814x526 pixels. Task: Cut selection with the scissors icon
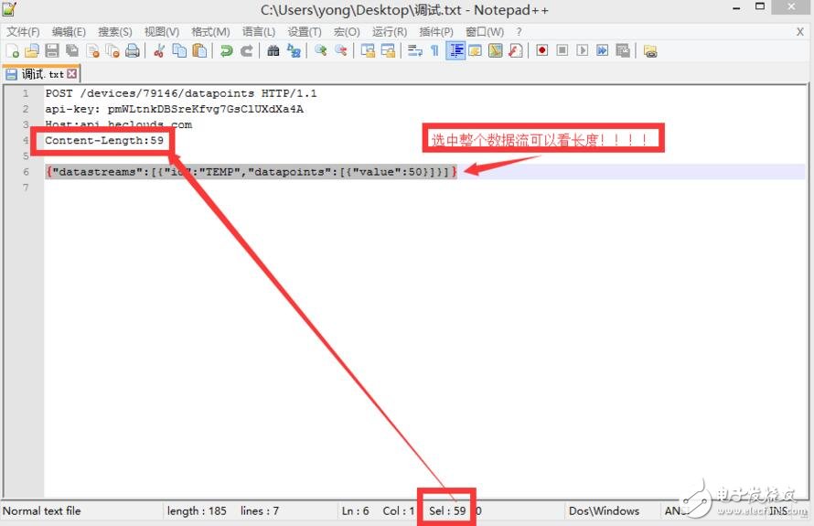(x=159, y=51)
